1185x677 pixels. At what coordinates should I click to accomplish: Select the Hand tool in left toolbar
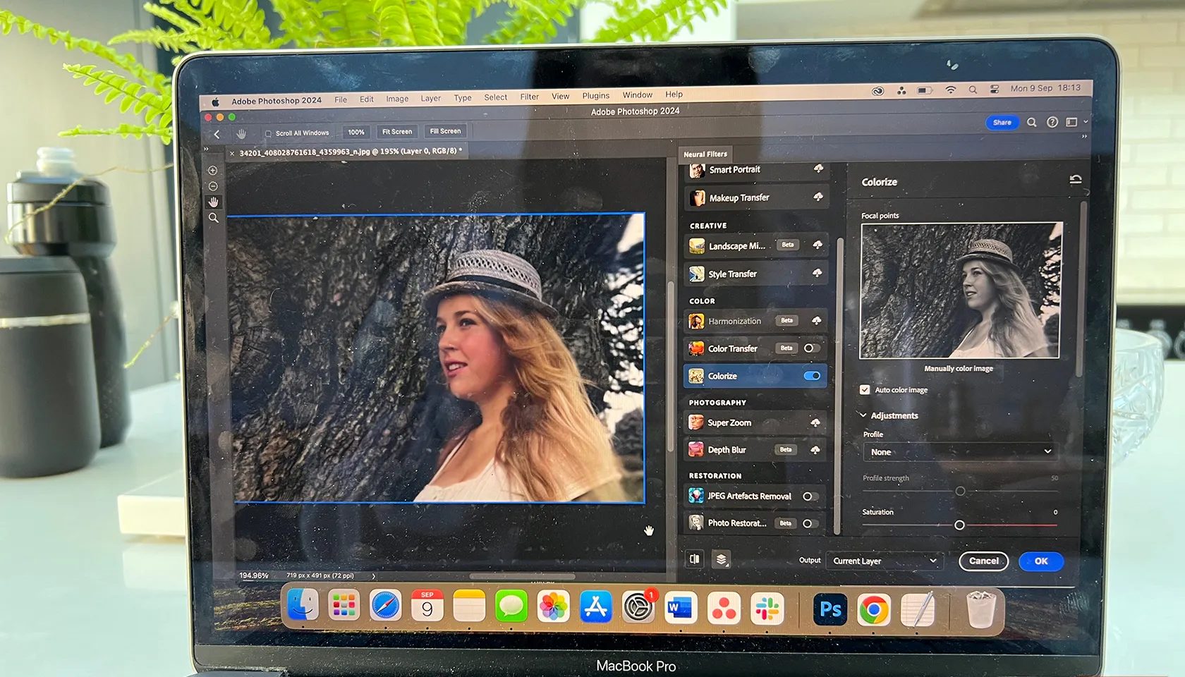[213, 202]
